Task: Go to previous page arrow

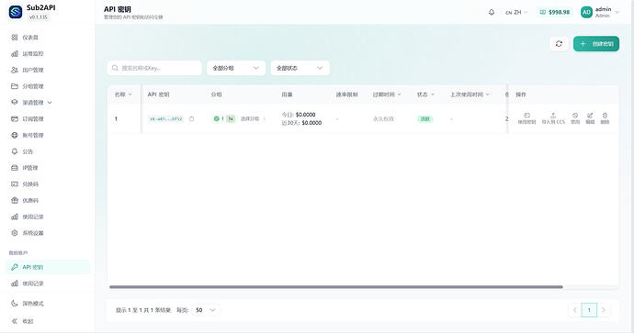Action: click(574, 310)
